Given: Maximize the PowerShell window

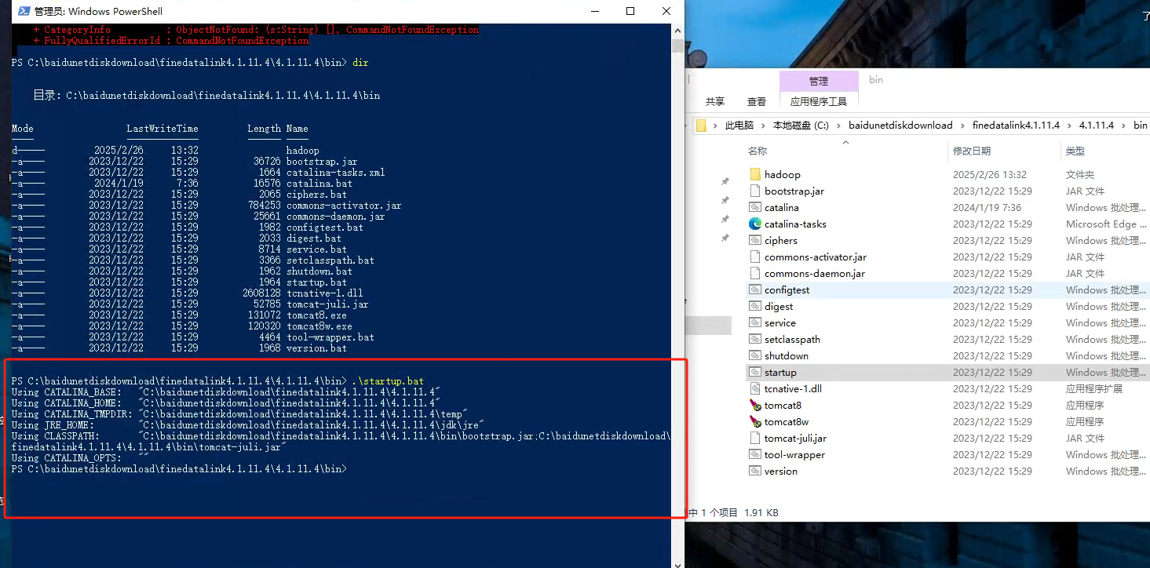Looking at the screenshot, I should click(x=630, y=11).
